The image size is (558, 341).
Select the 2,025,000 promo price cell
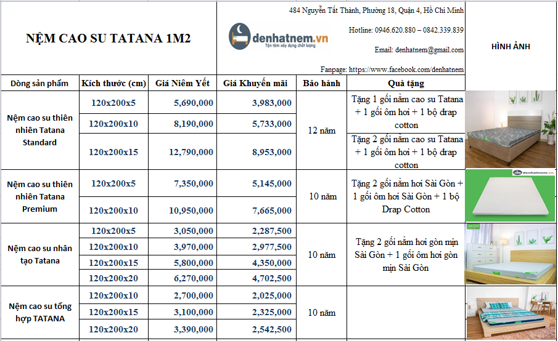(x=256, y=295)
